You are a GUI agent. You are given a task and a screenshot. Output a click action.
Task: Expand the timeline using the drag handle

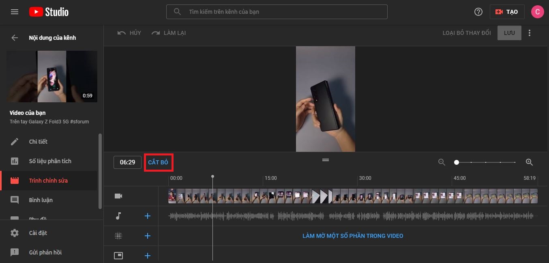(326, 160)
